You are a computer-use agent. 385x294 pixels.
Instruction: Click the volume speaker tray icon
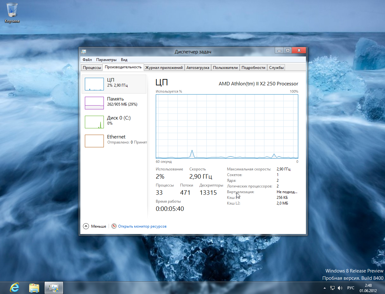tap(340, 288)
